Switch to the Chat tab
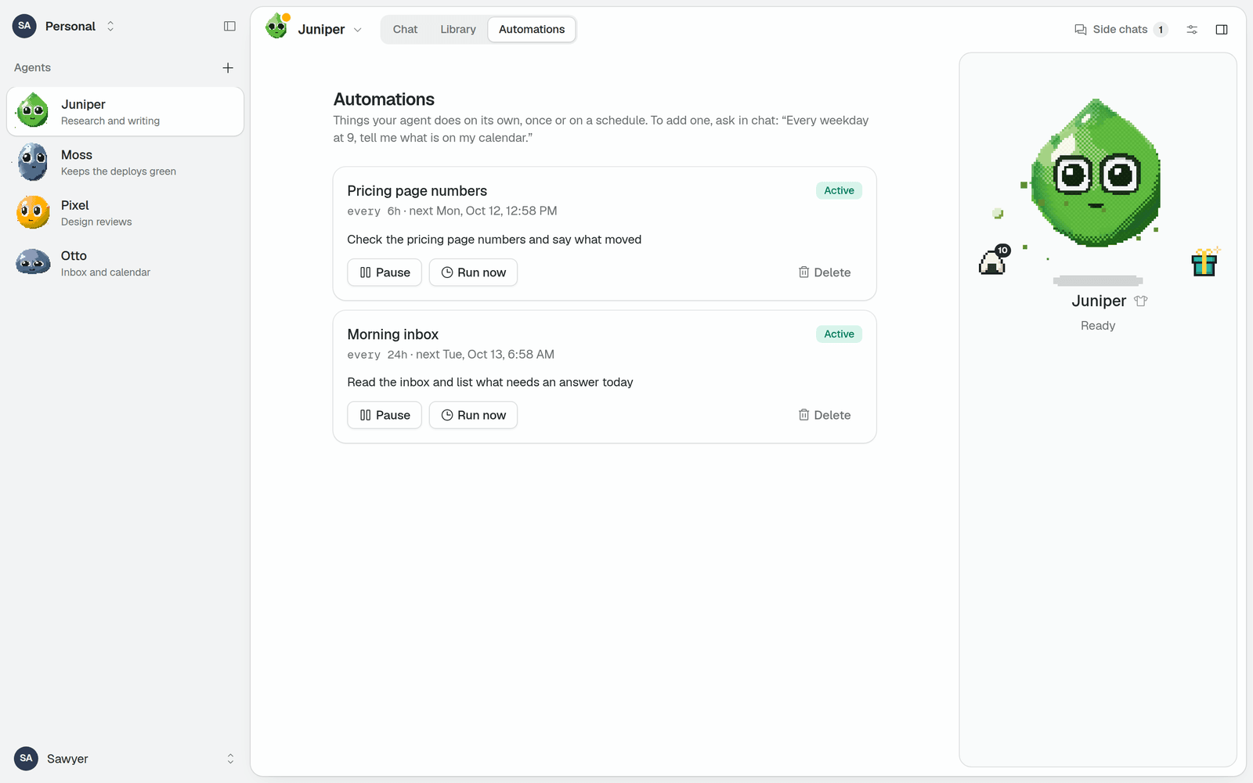Image resolution: width=1253 pixels, height=783 pixels. (405, 29)
